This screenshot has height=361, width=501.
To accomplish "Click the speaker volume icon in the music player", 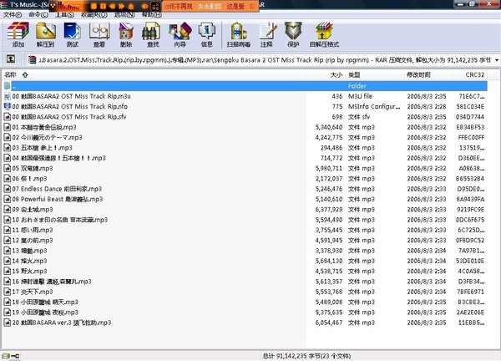I will point(144,6).
